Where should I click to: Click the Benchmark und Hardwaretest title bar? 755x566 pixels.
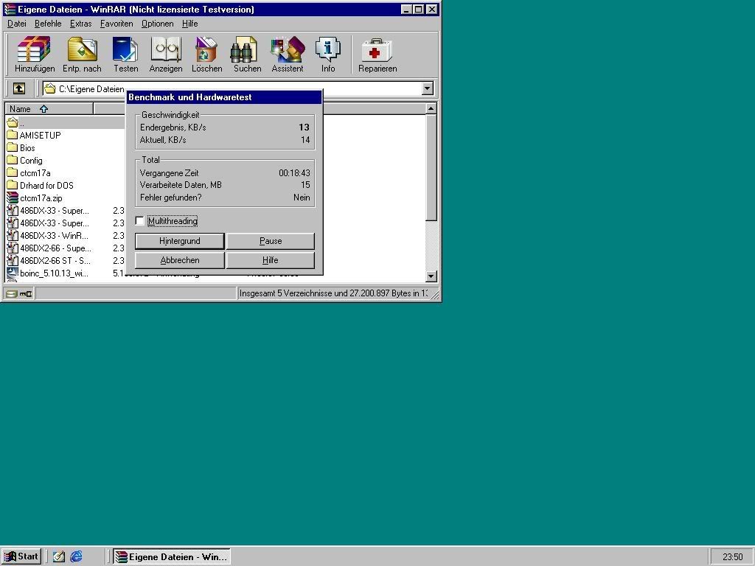(224, 97)
